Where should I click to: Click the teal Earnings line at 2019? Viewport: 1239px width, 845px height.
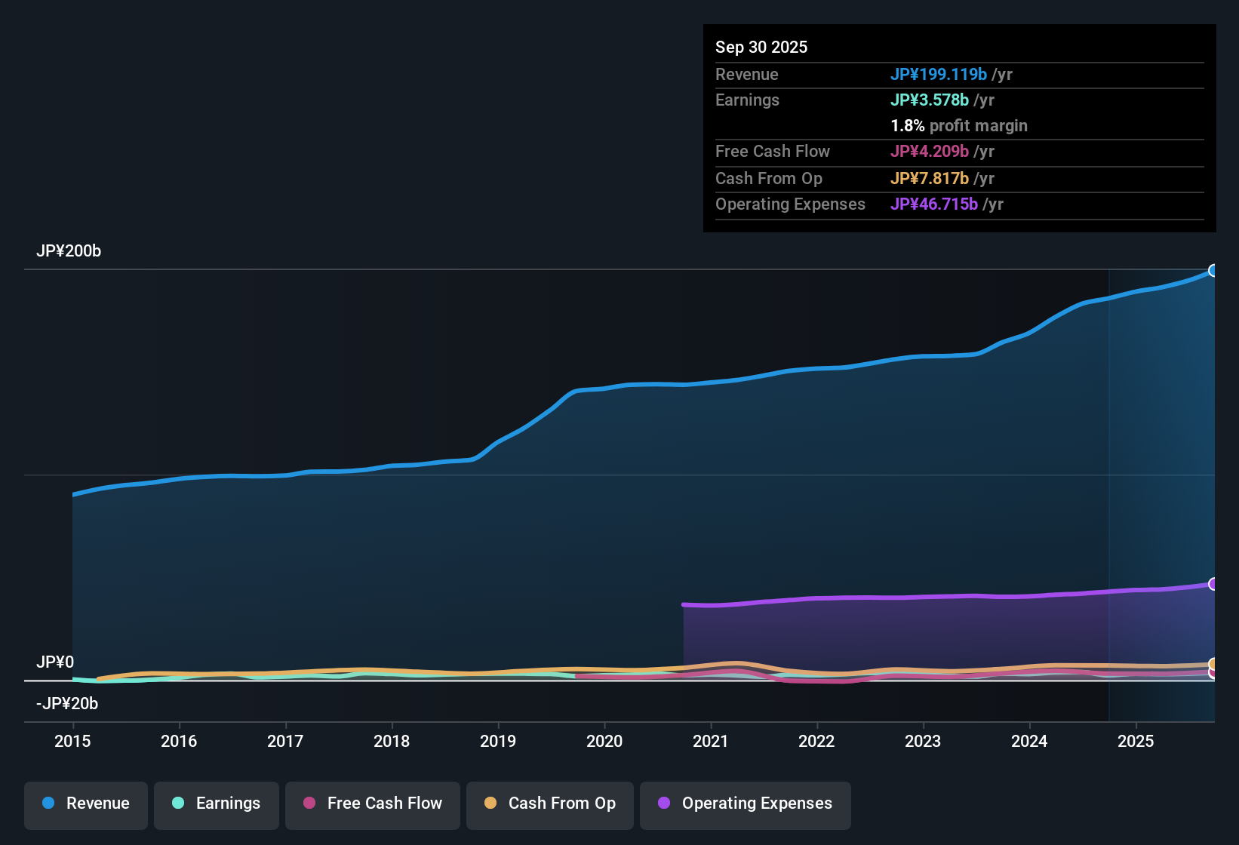(x=498, y=677)
